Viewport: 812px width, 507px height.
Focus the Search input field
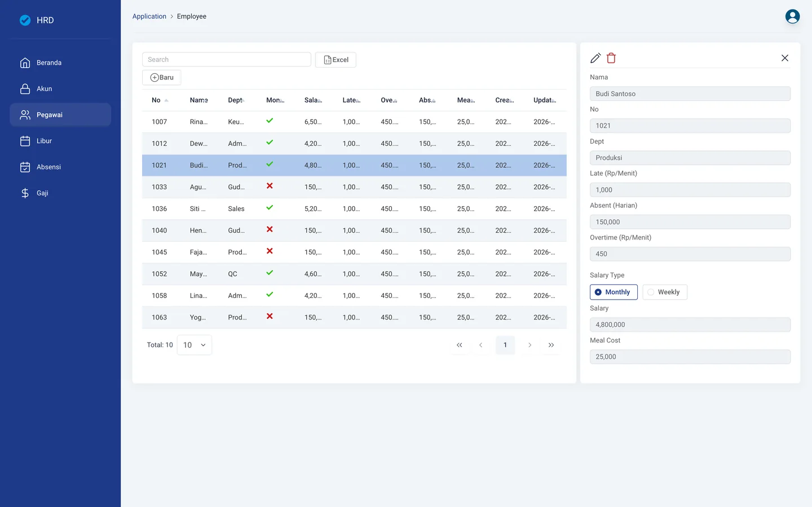point(227,60)
